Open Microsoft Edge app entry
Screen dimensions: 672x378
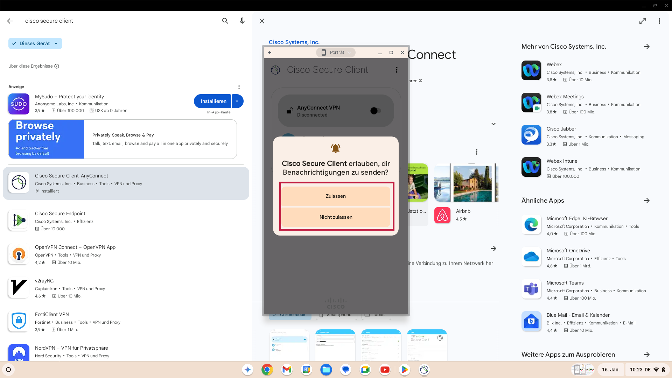[x=586, y=226]
